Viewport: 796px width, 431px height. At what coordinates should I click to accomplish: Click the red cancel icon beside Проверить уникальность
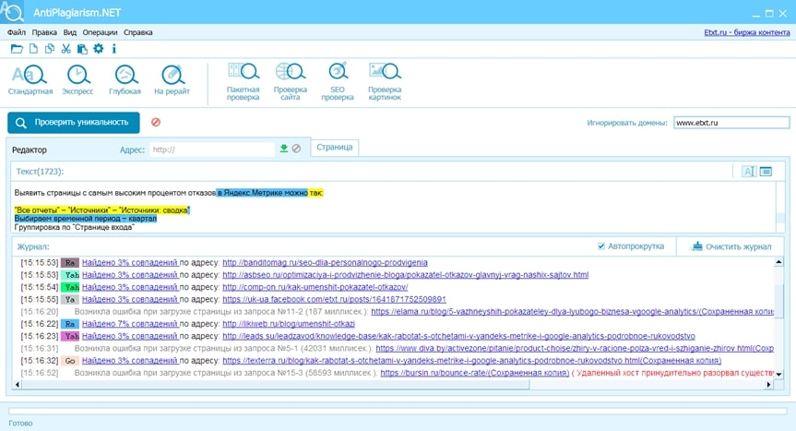156,122
